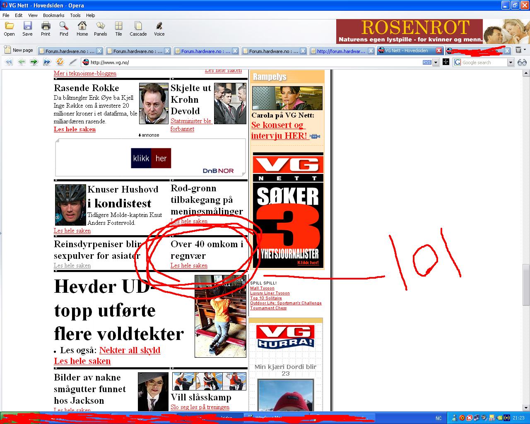Open Les hele saken under Reinsdyrpeniser headline
This screenshot has height=424, width=530.
point(72,265)
